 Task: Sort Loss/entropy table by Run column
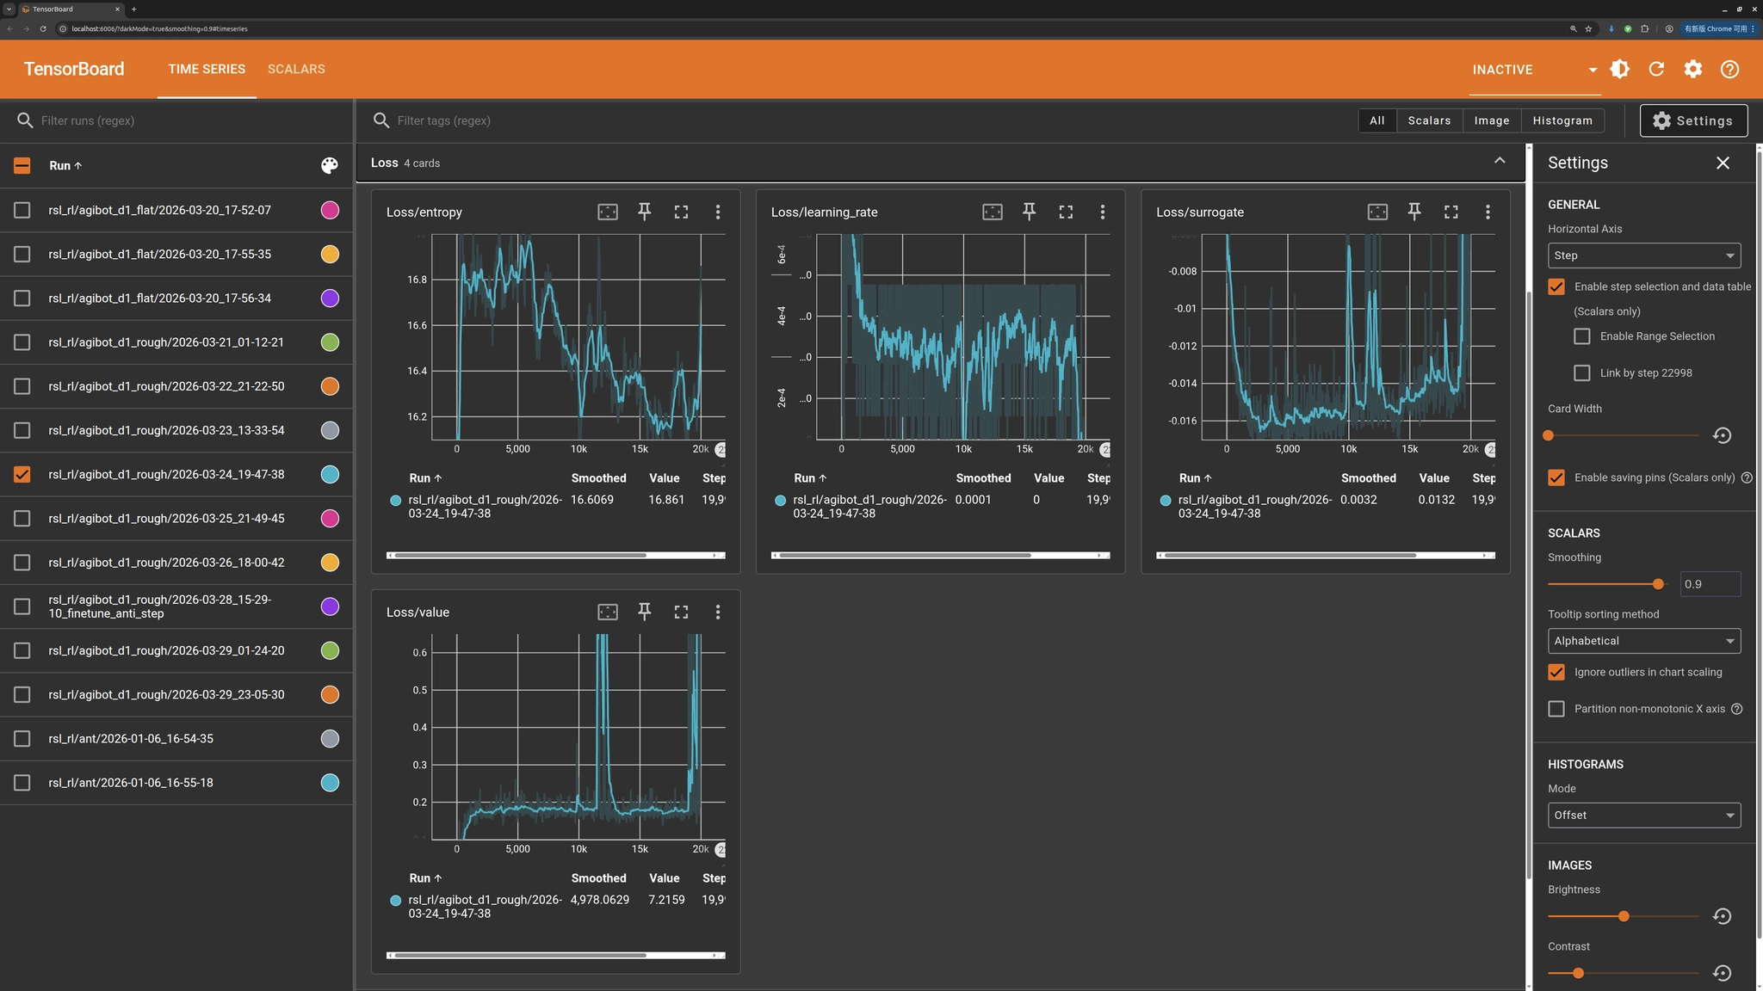pos(425,478)
